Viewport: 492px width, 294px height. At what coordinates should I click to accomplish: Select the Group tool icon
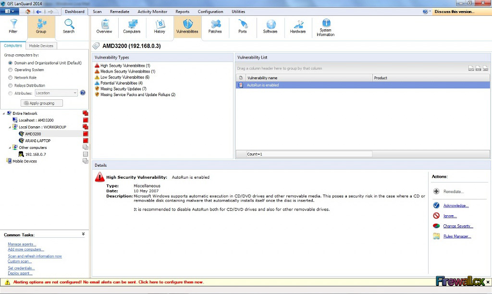[41, 24]
